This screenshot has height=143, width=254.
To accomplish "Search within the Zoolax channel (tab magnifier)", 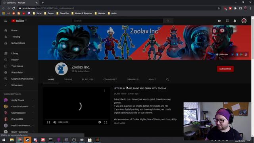I will point(167,79).
